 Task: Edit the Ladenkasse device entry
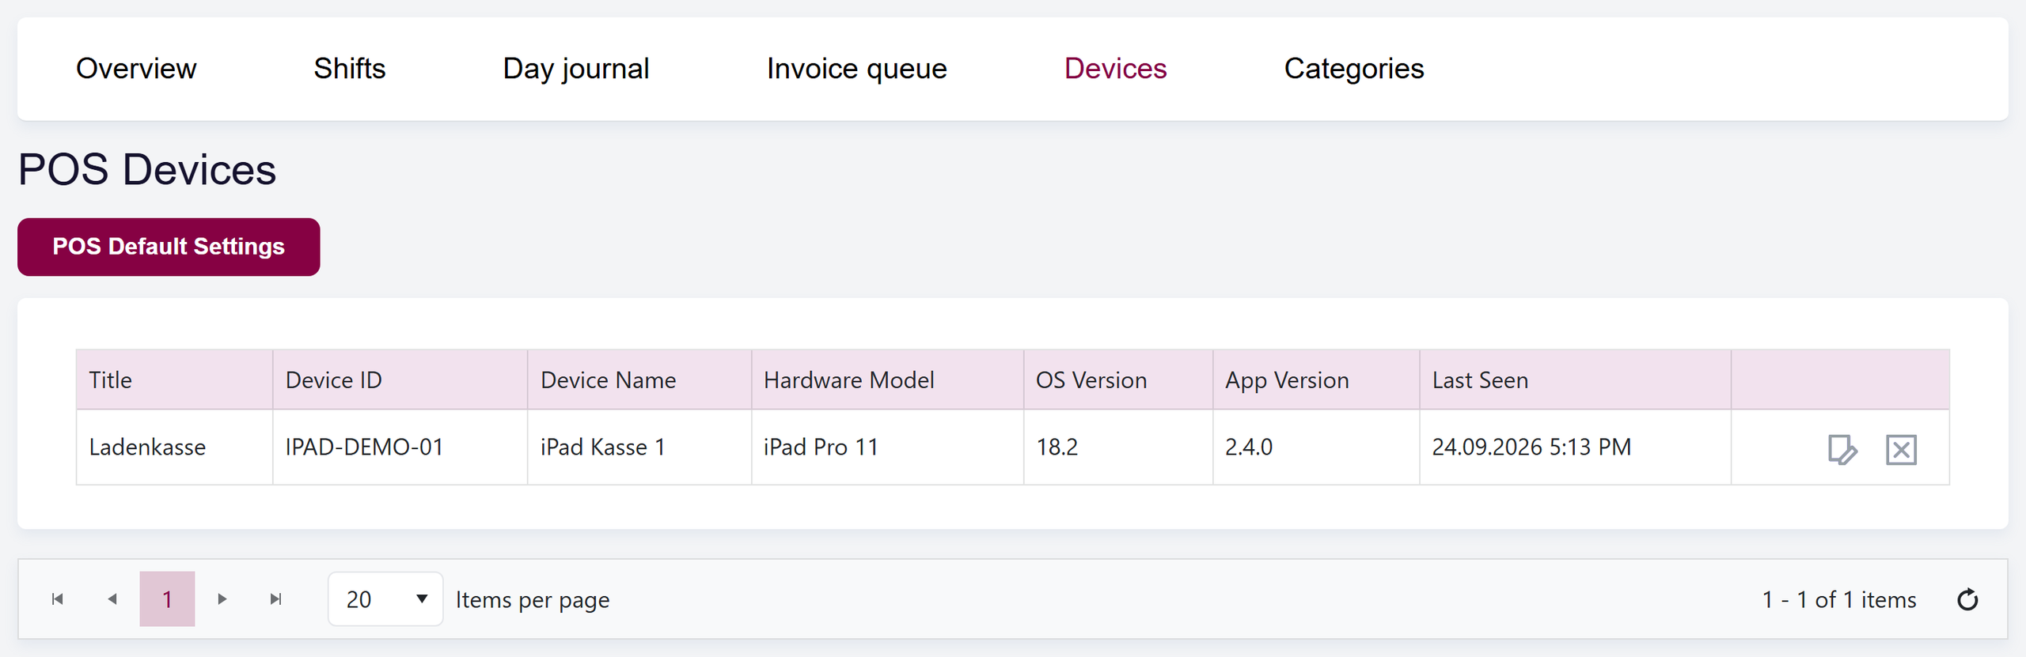tap(1842, 450)
